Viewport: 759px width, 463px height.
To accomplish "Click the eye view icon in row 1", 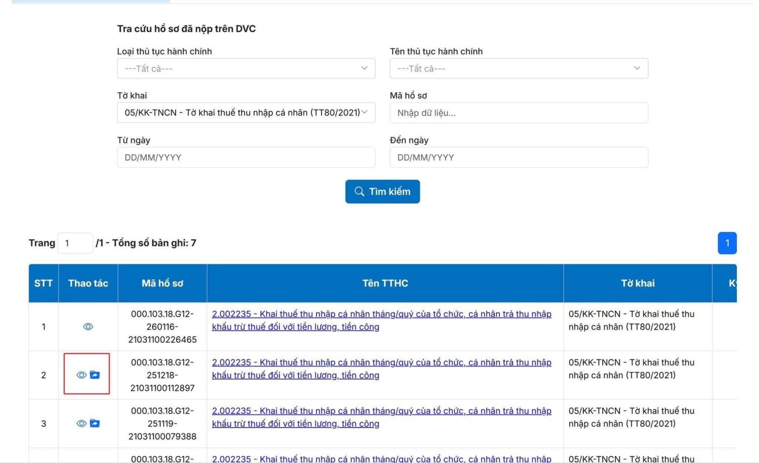I will point(88,327).
